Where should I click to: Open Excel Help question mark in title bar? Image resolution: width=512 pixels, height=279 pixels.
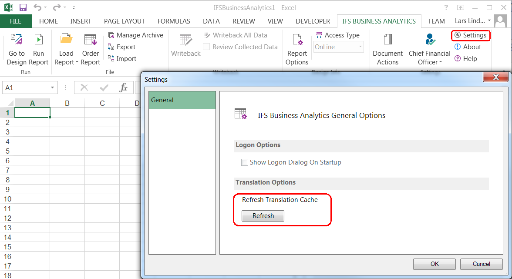tap(446, 7)
